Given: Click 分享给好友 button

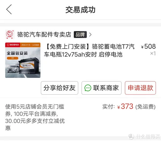Looking at the screenshot, I should pyautogui.click(x=60, y=88).
